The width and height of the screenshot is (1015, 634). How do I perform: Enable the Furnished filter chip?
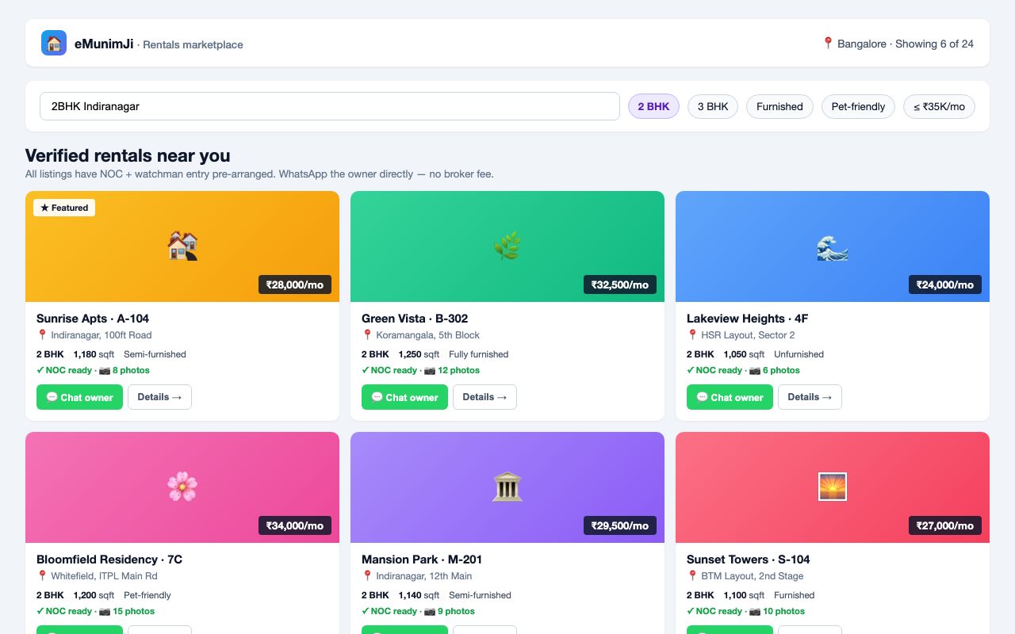(x=779, y=106)
